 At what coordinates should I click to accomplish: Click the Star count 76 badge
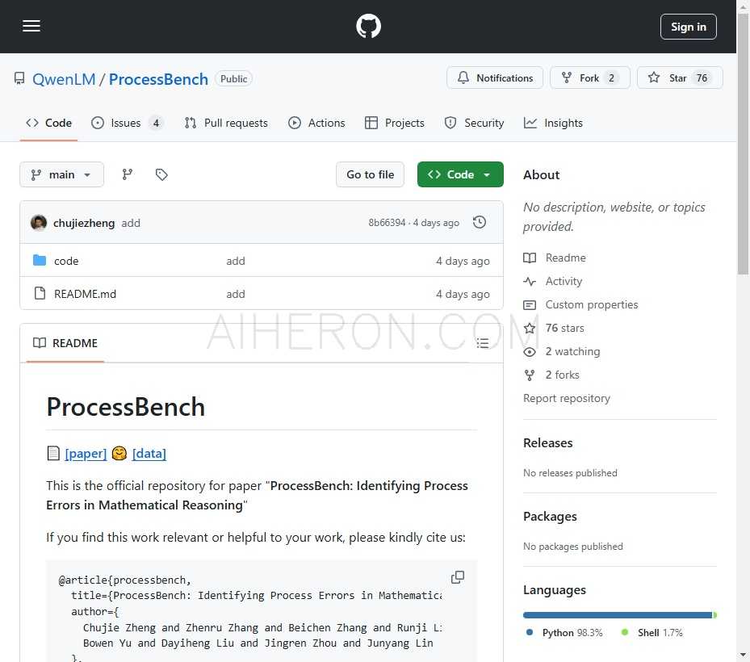coord(702,78)
